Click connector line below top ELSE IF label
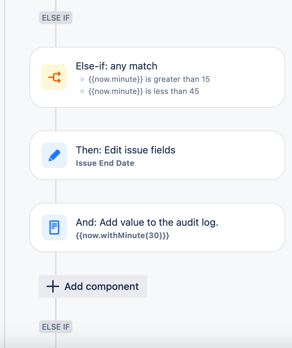 point(56,35)
